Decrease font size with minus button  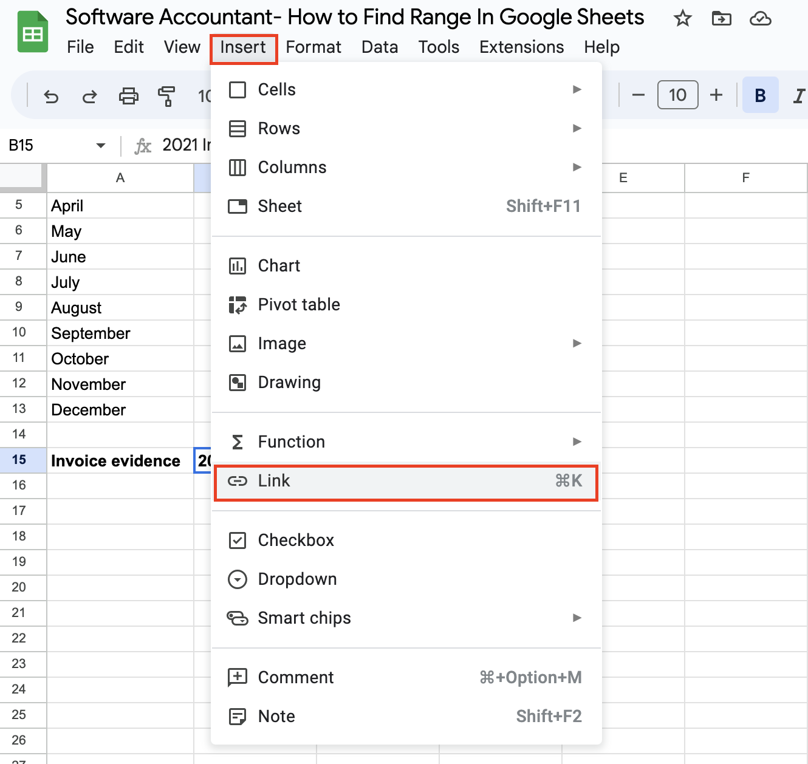pyautogui.click(x=638, y=95)
